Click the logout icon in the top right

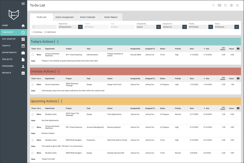point(237,5)
